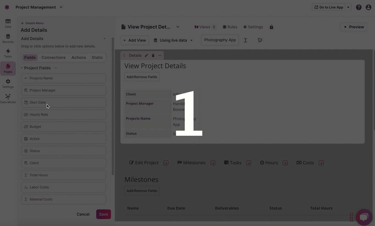Viewport: 375px width, 226px height.
Task: Open the Rules tab
Action: point(230,27)
